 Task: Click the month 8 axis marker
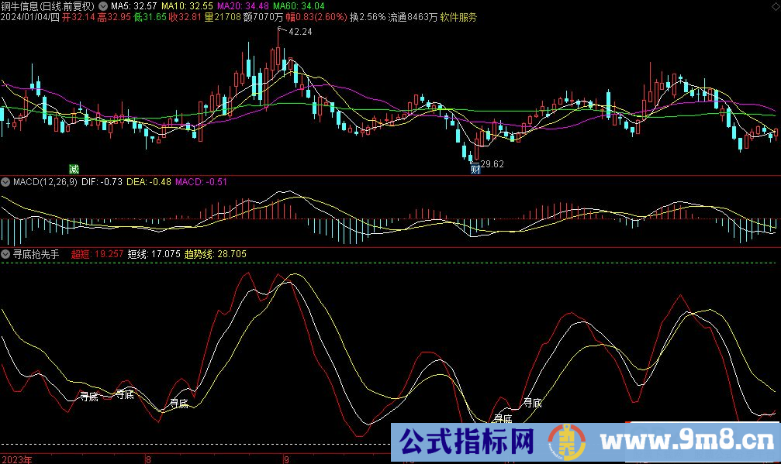pos(148,459)
